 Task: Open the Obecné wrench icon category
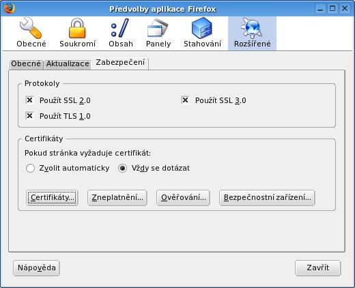point(31,33)
